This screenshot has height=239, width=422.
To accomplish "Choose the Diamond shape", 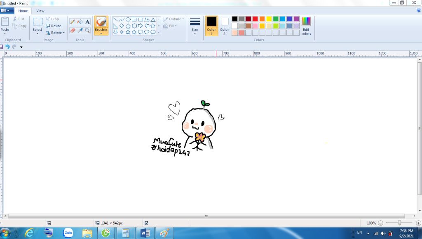I will pyautogui.click(x=122, y=26).
